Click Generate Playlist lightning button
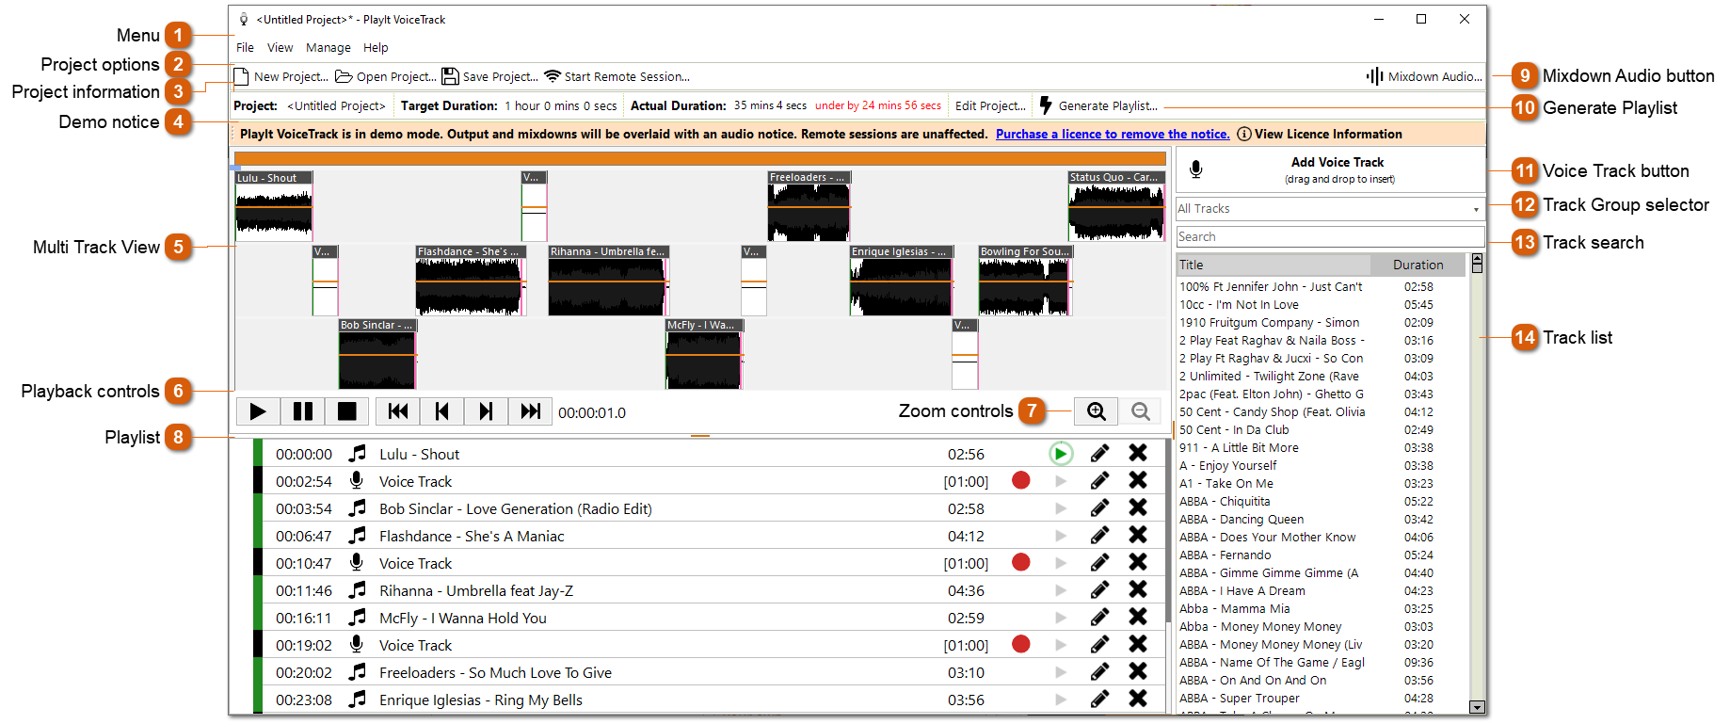This screenshot has height=724, width=1730. (1098, 105)
